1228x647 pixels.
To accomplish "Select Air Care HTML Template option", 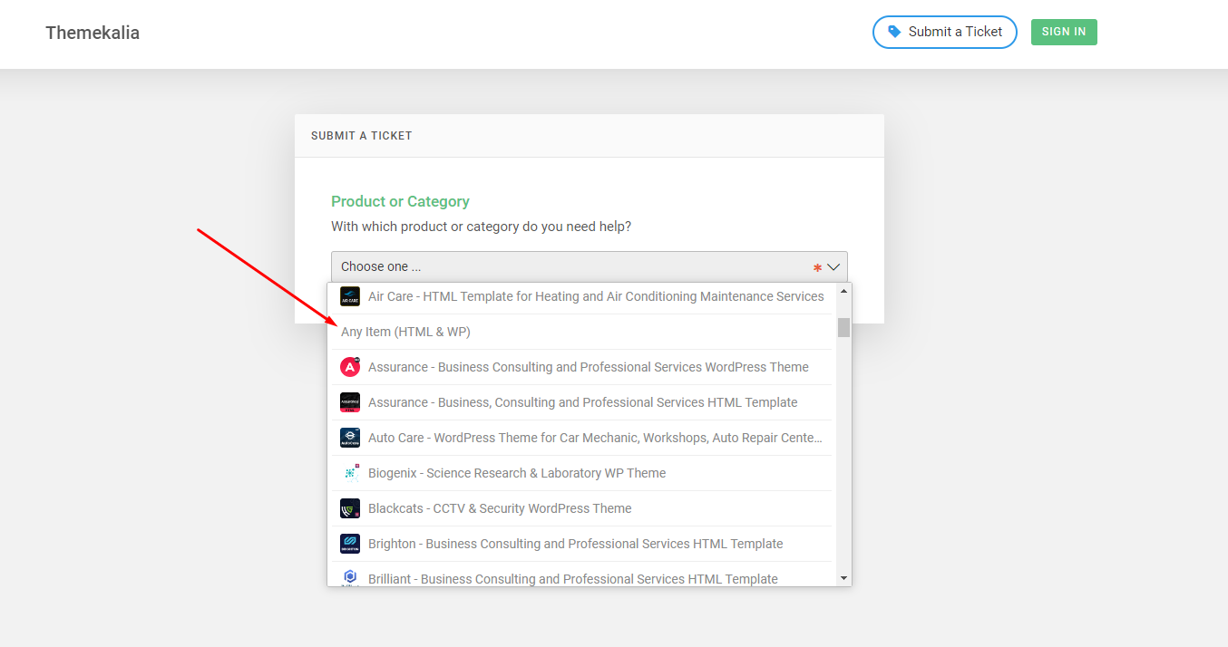I will pyautogui.click(x=581, y=296).
